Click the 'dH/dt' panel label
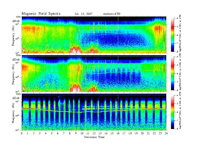This screenshot has height=153, width=198. click(16, 21)
